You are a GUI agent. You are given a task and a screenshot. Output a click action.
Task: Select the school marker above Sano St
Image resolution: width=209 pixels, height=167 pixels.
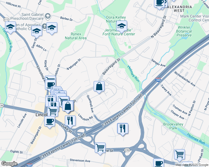[x=37, y=31]
